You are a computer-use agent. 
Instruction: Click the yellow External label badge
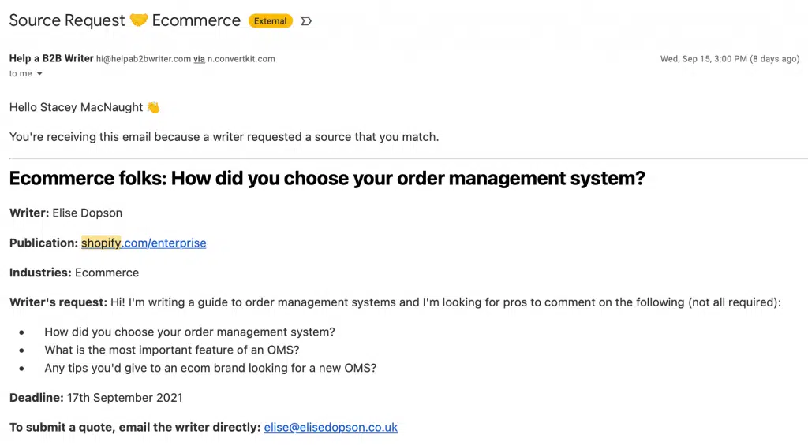click(x=270, y=21)
